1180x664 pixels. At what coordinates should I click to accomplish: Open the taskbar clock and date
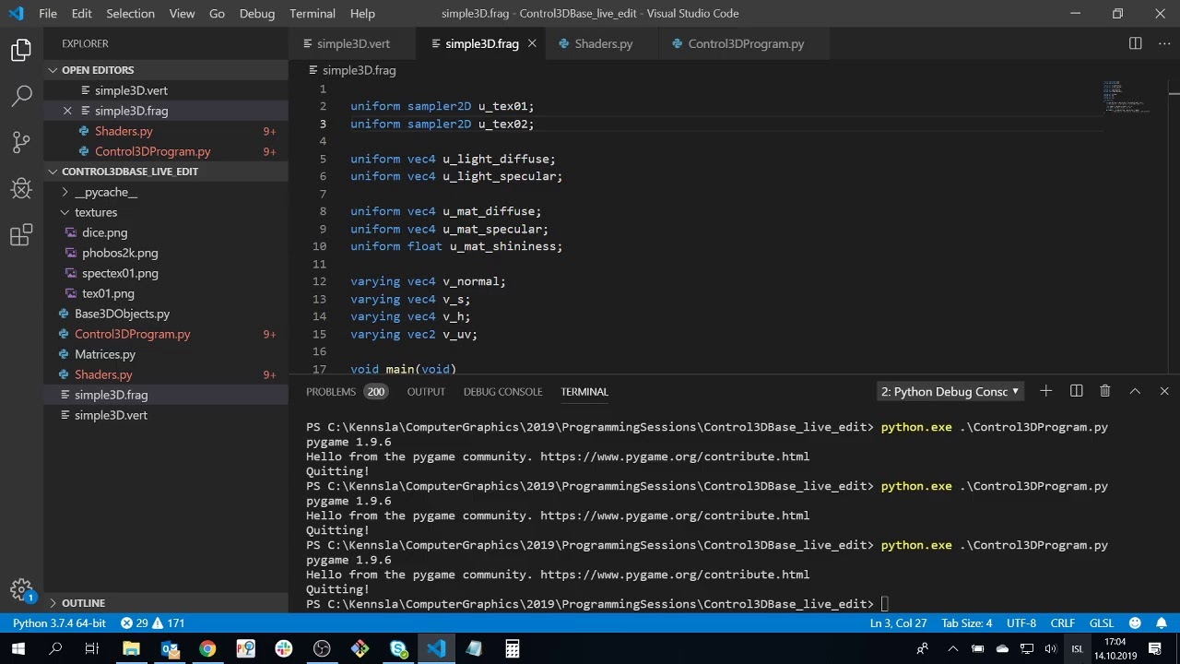1115,649
